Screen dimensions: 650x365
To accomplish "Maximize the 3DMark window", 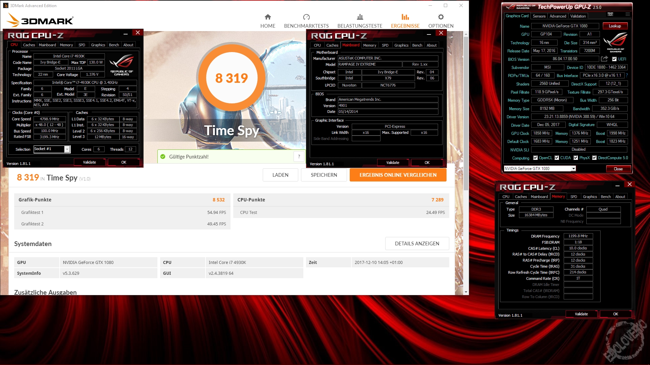I will (x=446, y=5).
